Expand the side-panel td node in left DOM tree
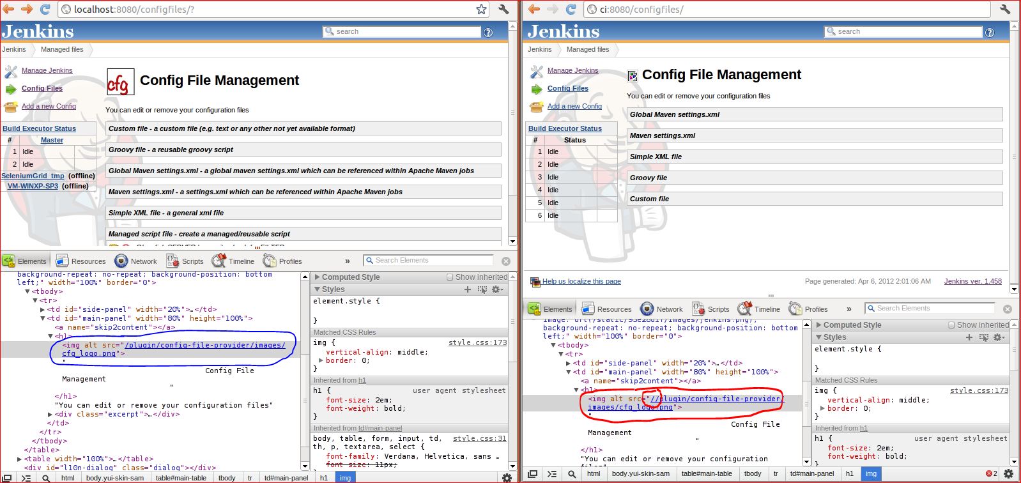 pyautogui.click(x=43, y=309)
